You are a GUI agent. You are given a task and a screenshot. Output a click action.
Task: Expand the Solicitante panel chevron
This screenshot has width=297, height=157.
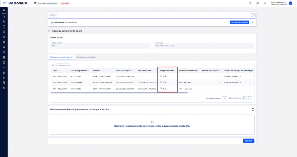252,23
